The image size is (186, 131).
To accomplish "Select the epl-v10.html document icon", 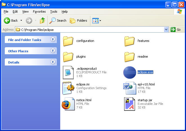I will [129, 88].
